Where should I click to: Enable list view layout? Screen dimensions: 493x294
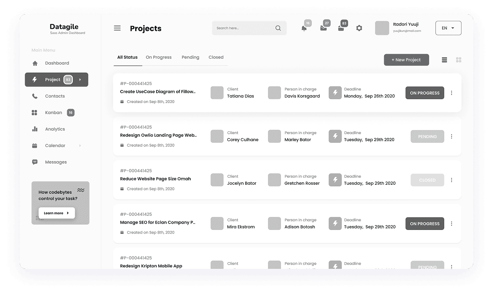(445, 60)
